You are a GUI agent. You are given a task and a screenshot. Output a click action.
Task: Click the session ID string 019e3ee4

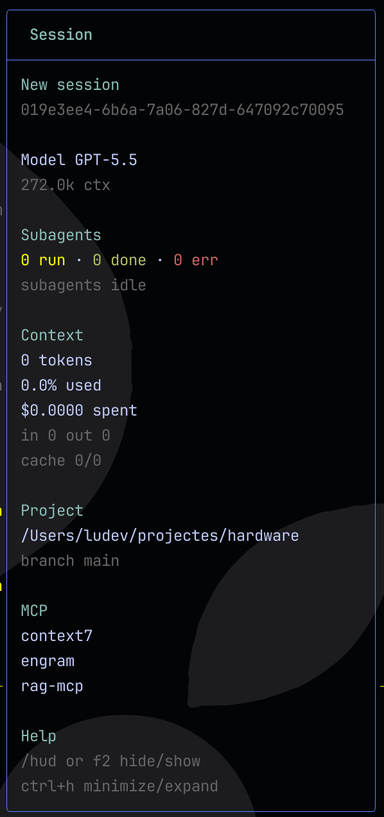(182, 110)
